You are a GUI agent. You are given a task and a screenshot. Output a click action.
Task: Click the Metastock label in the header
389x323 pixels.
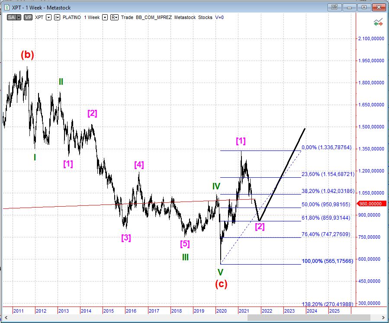(185, 17)
